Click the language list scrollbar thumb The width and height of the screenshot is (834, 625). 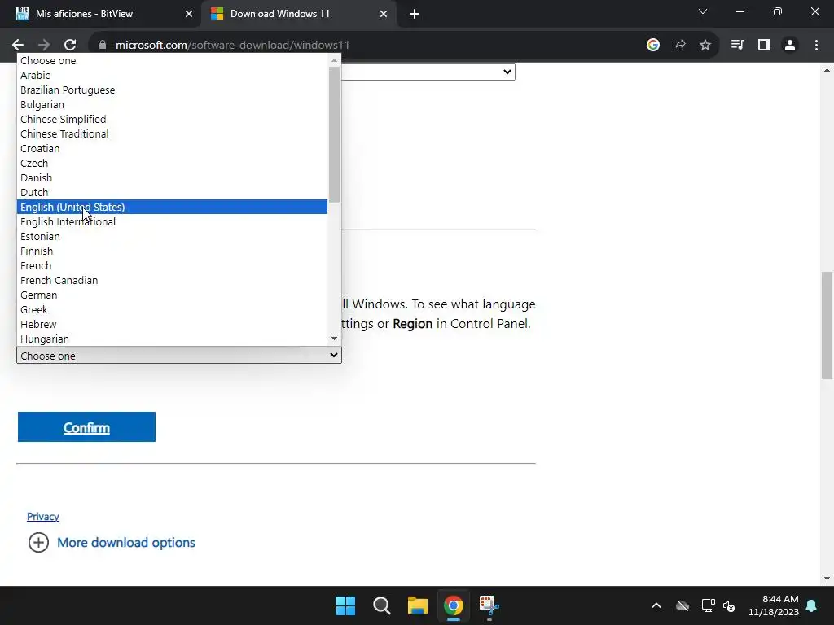334,134
